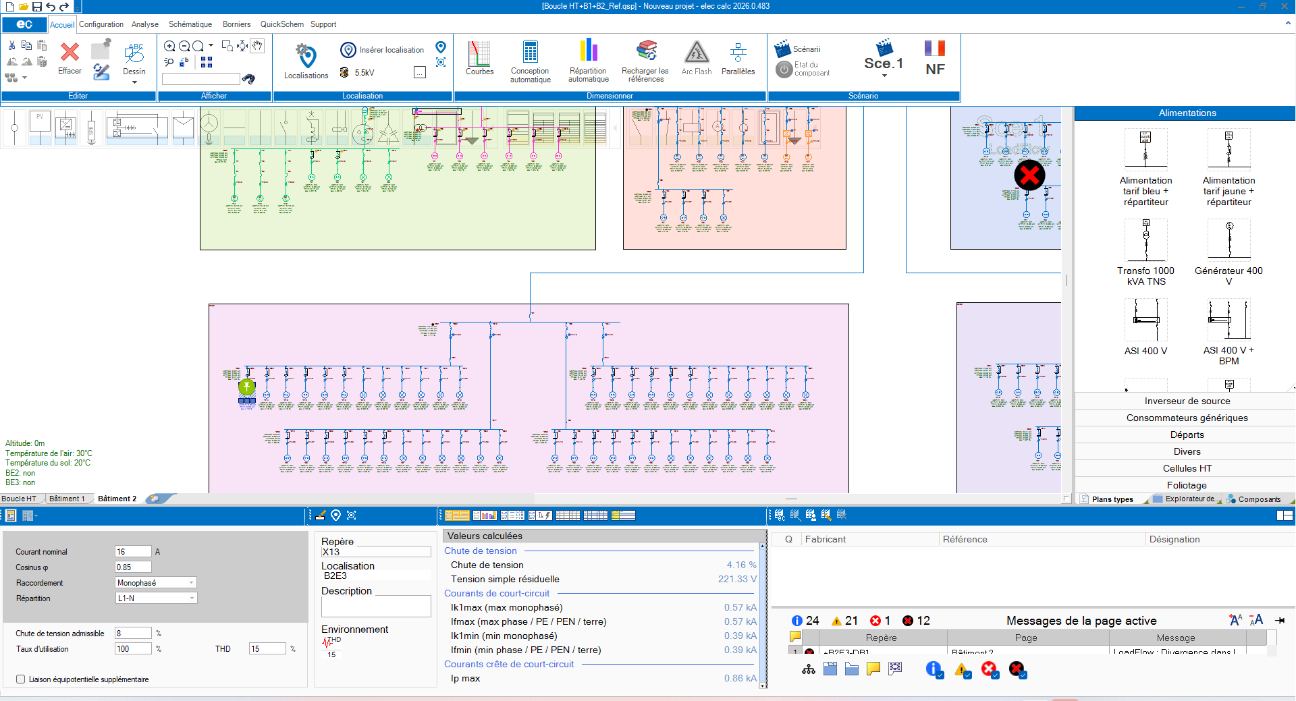Expand the Cellules HT section
The width and height of the screenshot is (1296, 701).
pos(1187,468)
